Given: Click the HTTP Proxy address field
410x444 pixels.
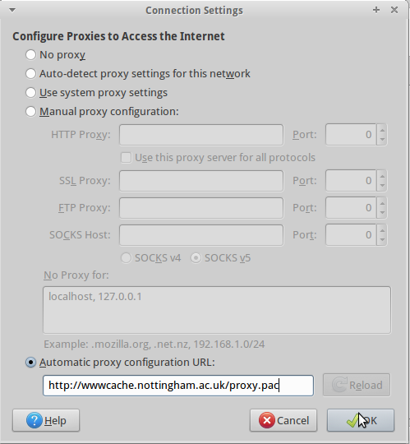Looking at the screenshot, I should (201, 135).
